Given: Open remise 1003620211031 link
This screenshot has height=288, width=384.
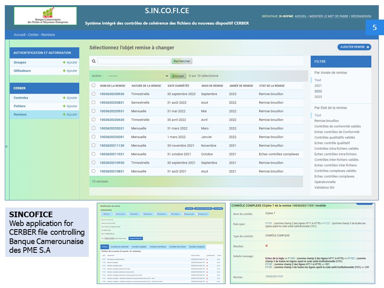Looking at the screenshot, I should [x=112, y=154].
